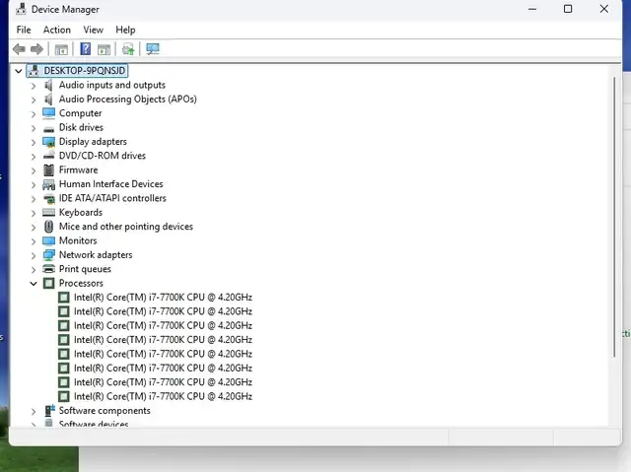Open the View menu
The height and width of the screenshot is (472, 631).
pyautogui.click(x=93, y=30)
